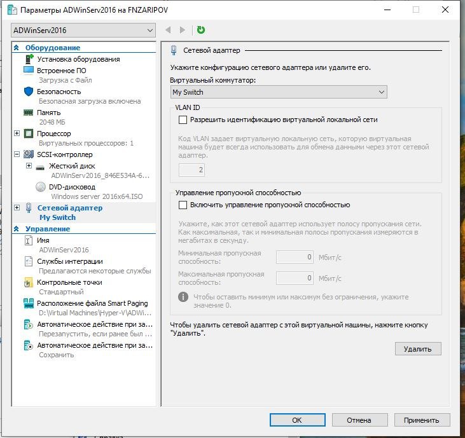Click 'Виртуальных процессоров: 1' text
The height and width of the screenshot is (438, 465).
pyautogui.click(x=86, y=143)
